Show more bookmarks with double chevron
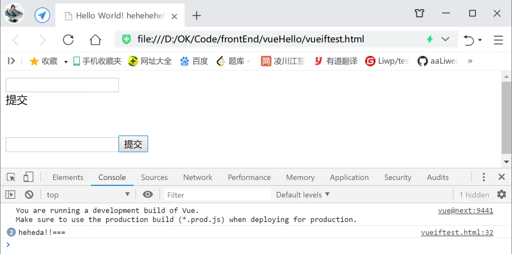The width and height of the screenshot is (512, 254). click(470, 61)
